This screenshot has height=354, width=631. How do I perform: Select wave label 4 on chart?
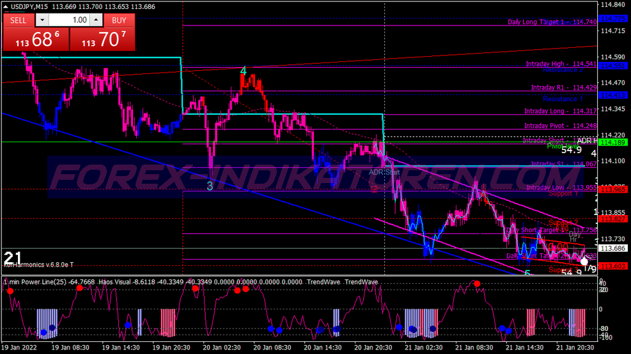tap(243, 71)
